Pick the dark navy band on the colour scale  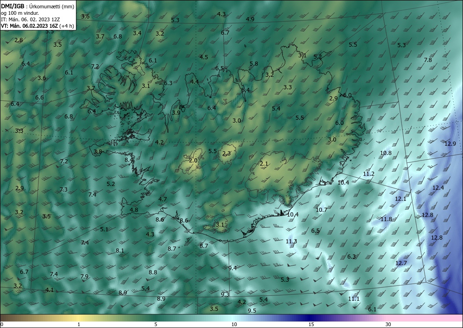click(x=308, y=318)
